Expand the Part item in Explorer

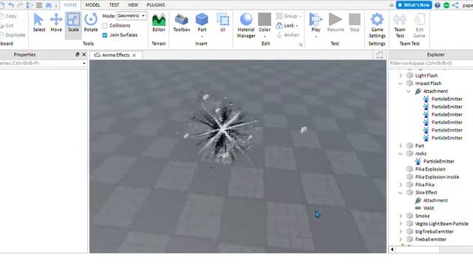401,146
